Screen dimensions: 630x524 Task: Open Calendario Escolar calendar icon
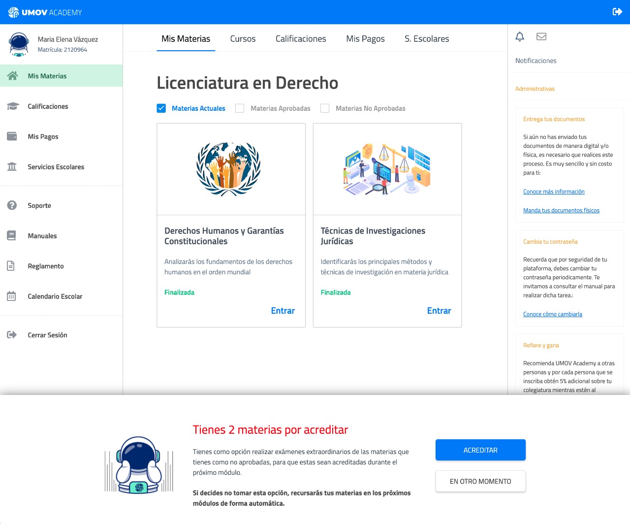click(11, 296)
